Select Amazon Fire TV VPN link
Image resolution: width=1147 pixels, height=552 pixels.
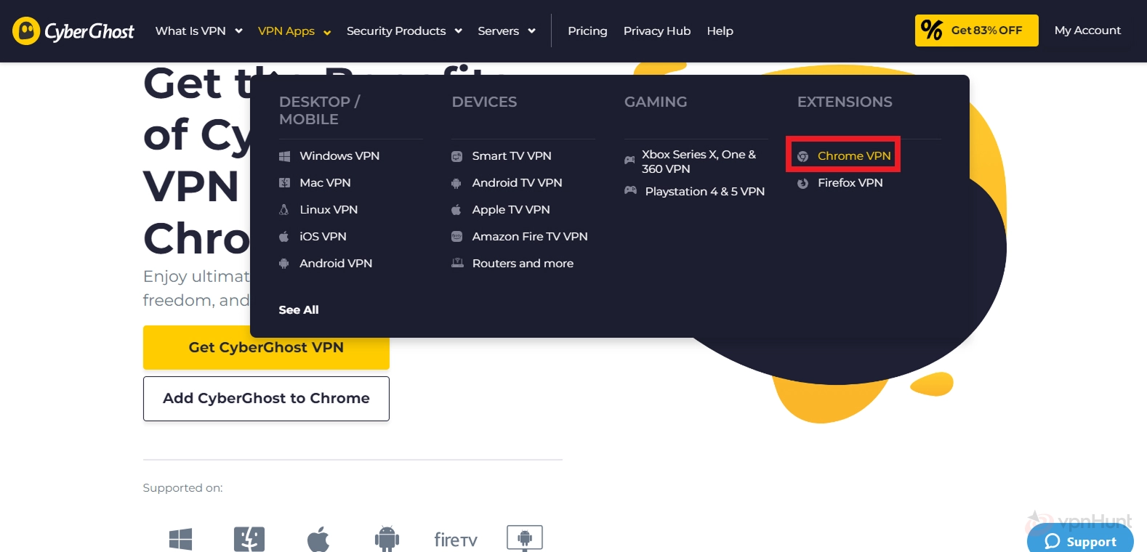click(x=530, y=237)
